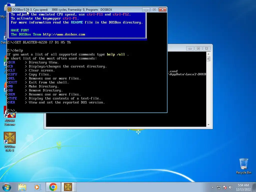Show hidden system tray icons
Image resolution: width=256 pixels, height=192 pixels.
(x=212, y=187)
